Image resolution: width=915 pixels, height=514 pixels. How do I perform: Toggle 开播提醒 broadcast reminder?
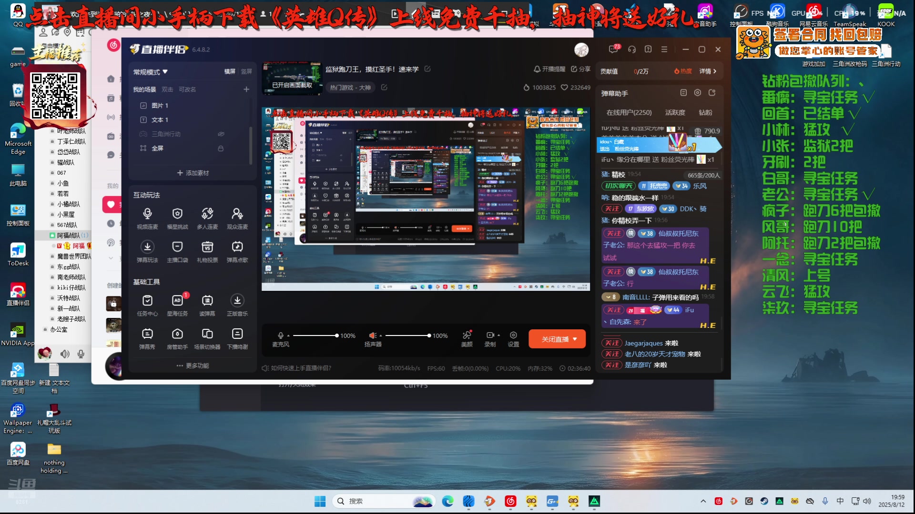click(x=549, y=69)
